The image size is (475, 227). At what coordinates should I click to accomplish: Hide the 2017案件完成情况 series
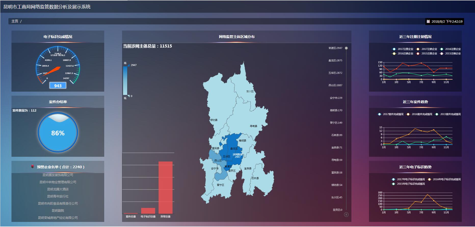390,114
